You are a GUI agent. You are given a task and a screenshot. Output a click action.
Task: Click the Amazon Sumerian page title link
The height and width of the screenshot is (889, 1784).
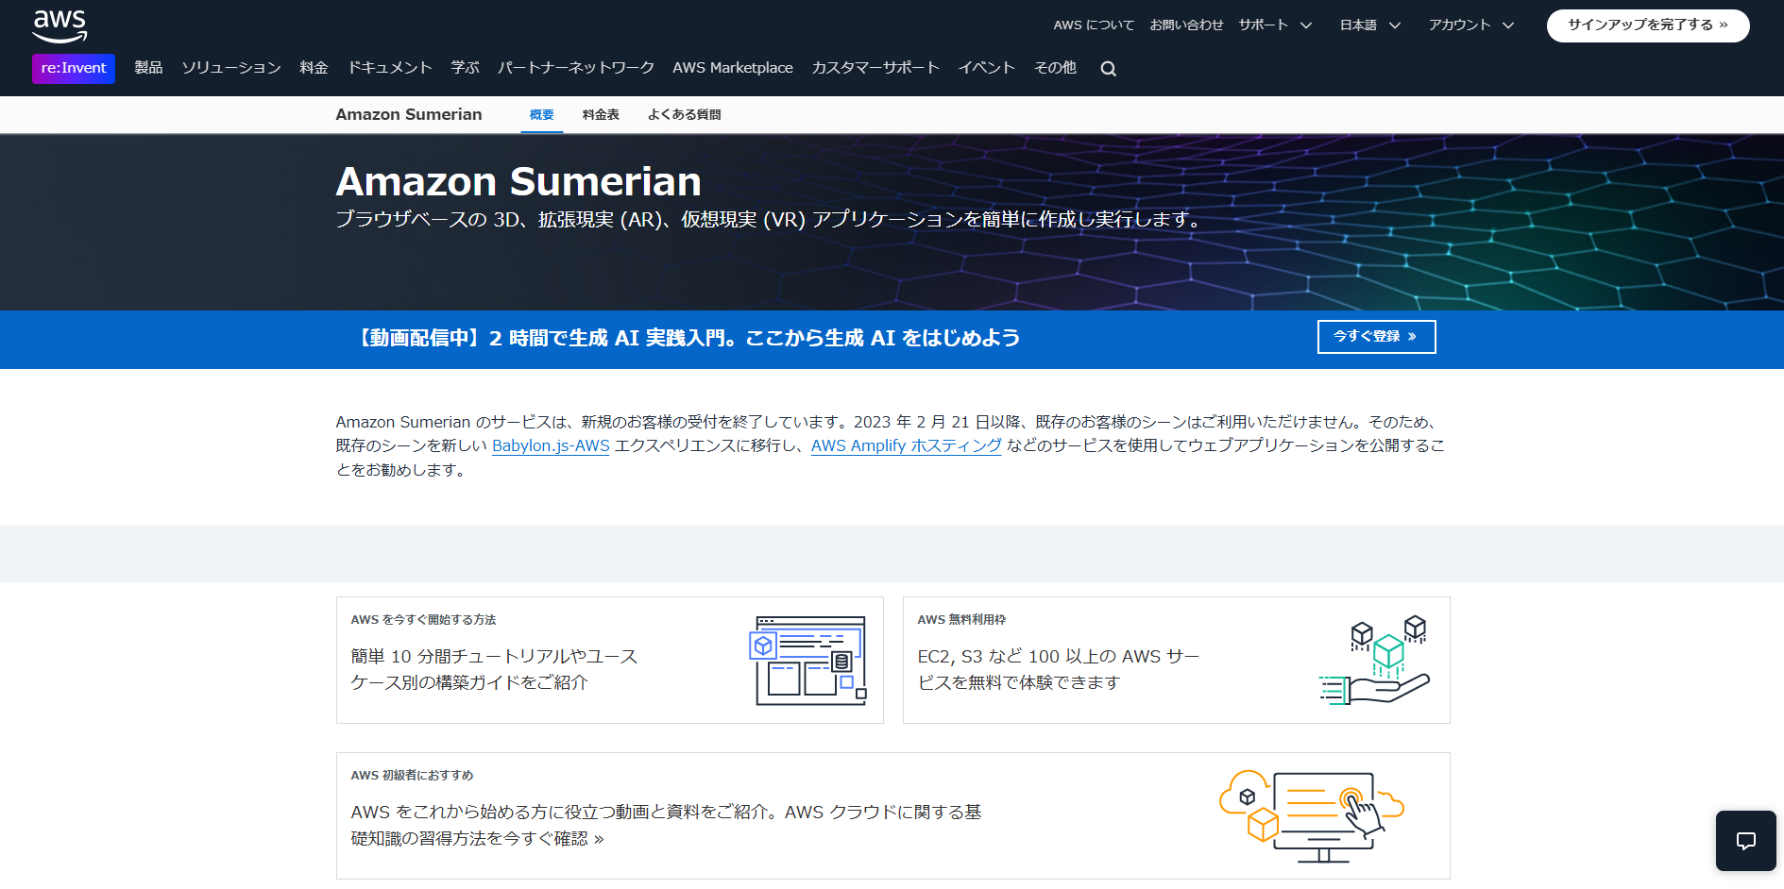click(408, 113)
